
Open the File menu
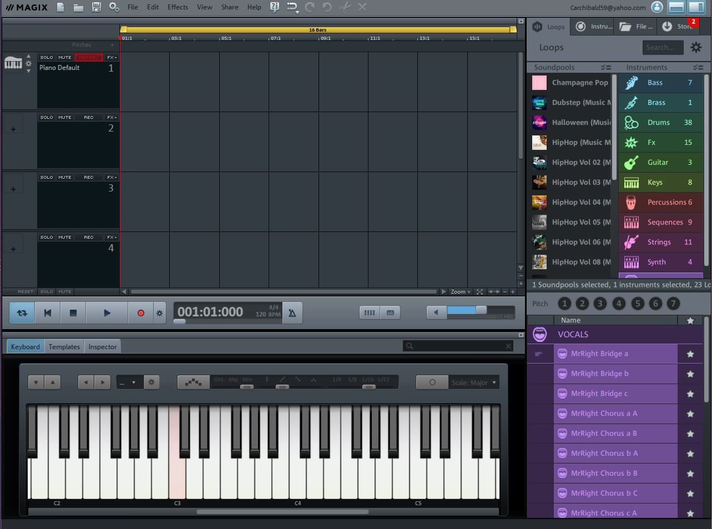point(133,7)
